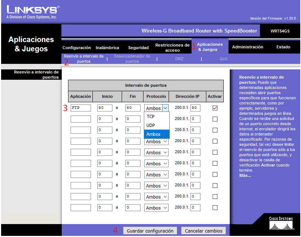Click the Fin field in the fifth row
301x237 pixels.
(133, 152)
